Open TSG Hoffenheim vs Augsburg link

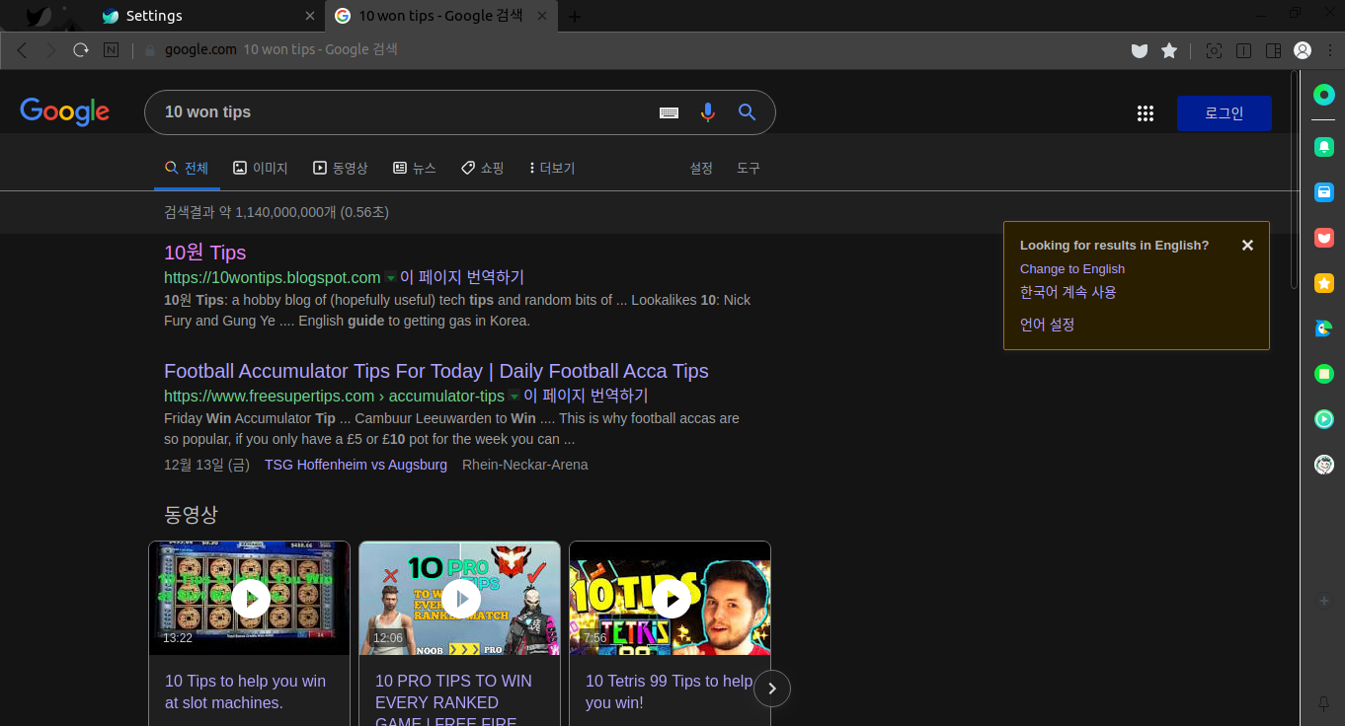[x=356, y=465]
